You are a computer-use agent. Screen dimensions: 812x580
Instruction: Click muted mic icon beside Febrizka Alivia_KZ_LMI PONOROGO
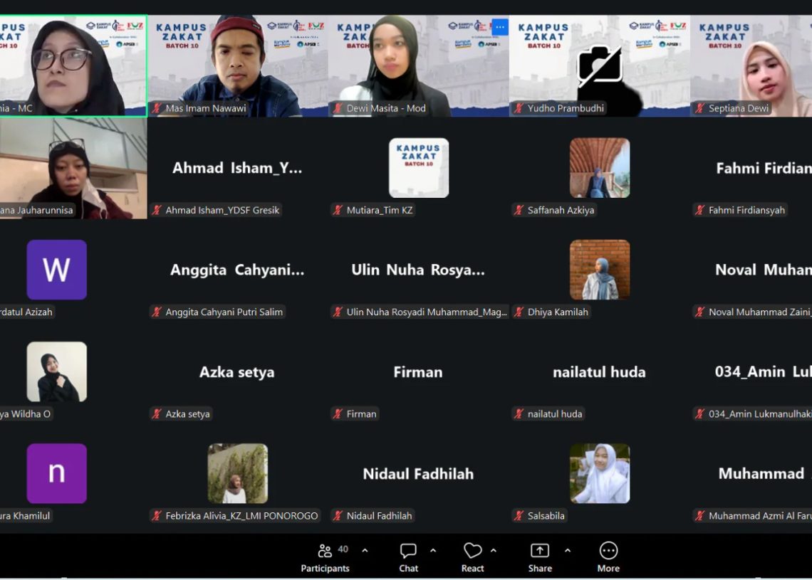pyautogui.click(x=157, y=516)
